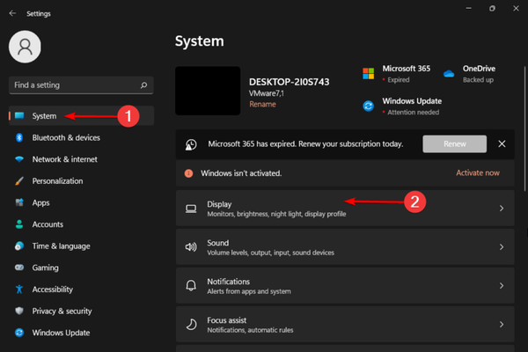The image size is (528, 352).
Task: Click the Windows Update sync icon at top
Action: click(369, 106)
